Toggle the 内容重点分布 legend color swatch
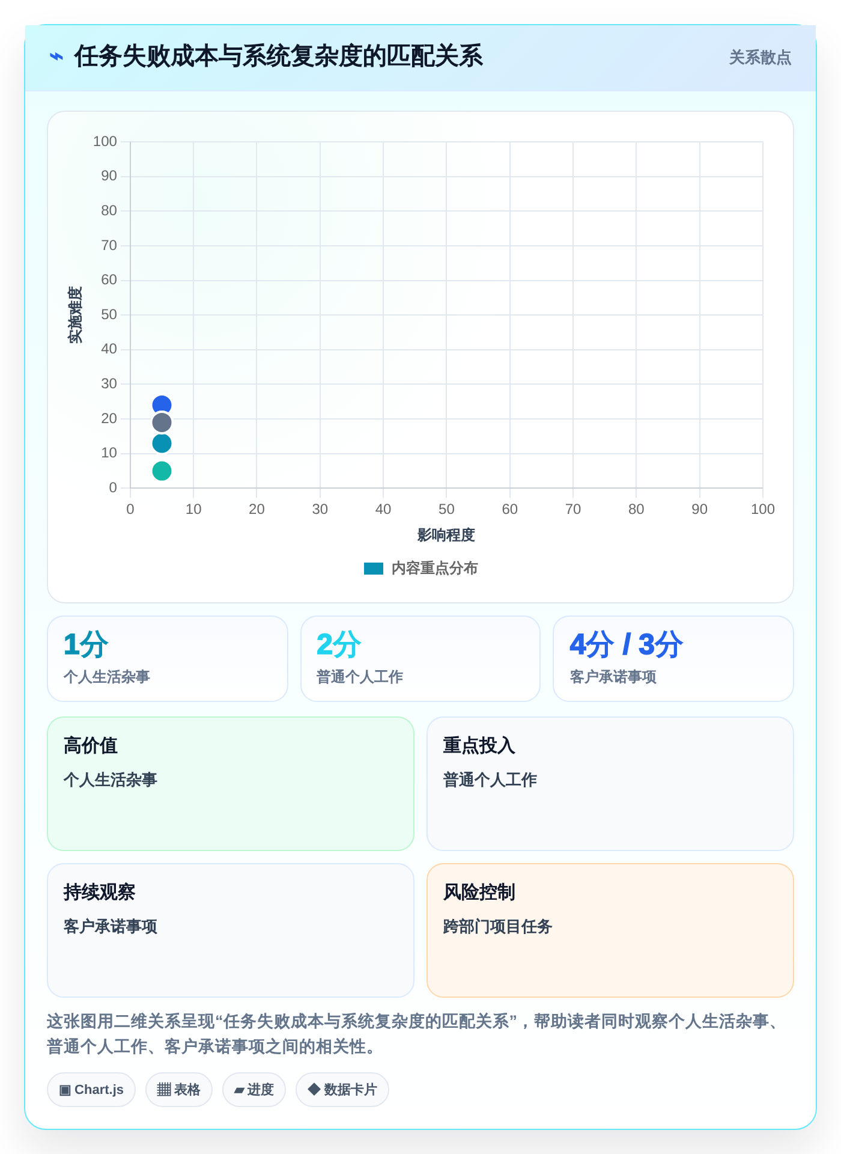The image size is (841, 1154). (374, 569)
